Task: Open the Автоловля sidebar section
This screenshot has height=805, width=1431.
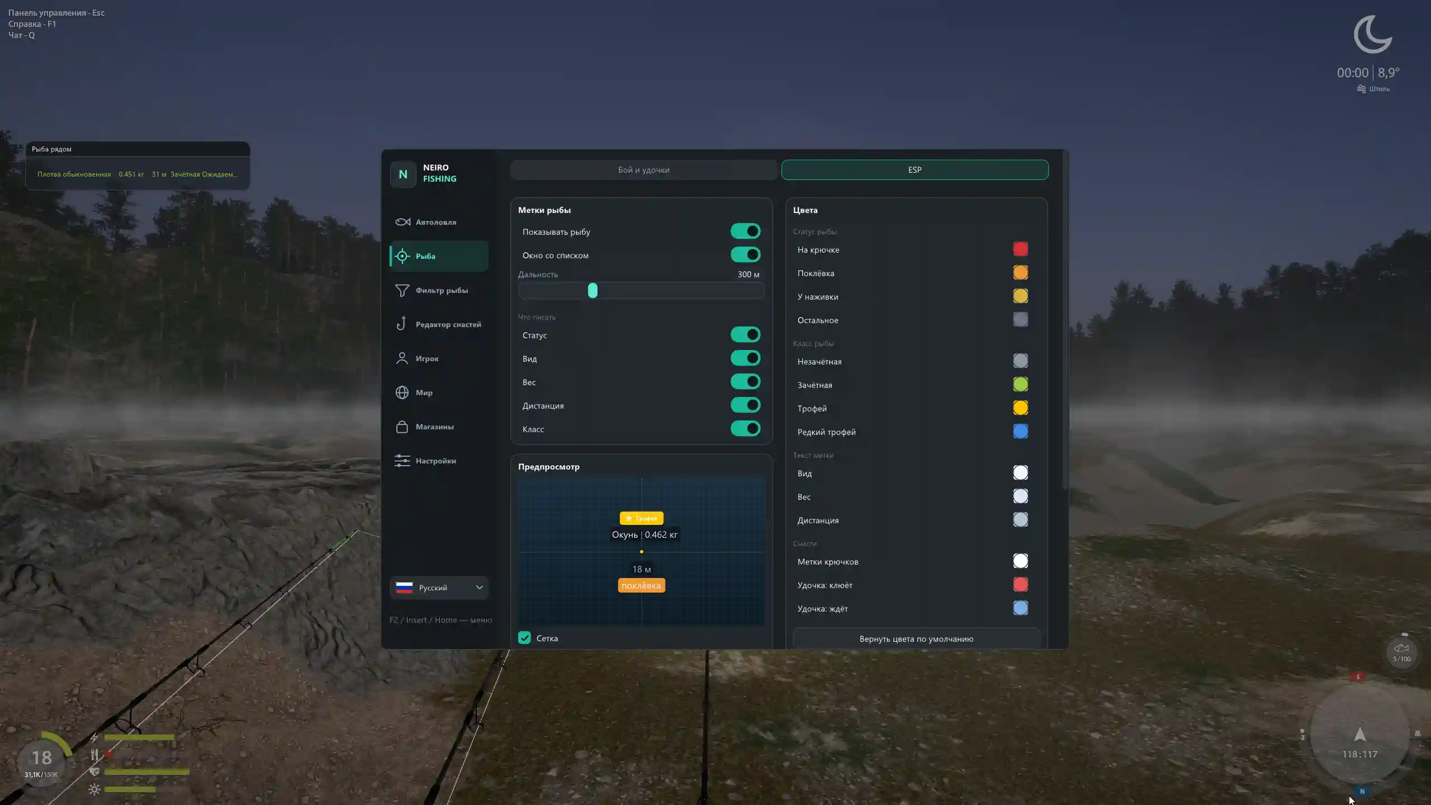Action: coord(439,222)
